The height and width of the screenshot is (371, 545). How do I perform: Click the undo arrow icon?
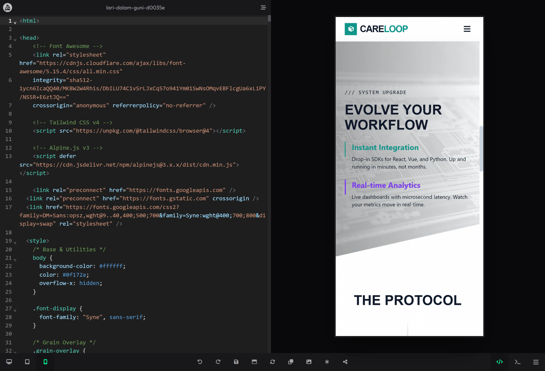200,362
